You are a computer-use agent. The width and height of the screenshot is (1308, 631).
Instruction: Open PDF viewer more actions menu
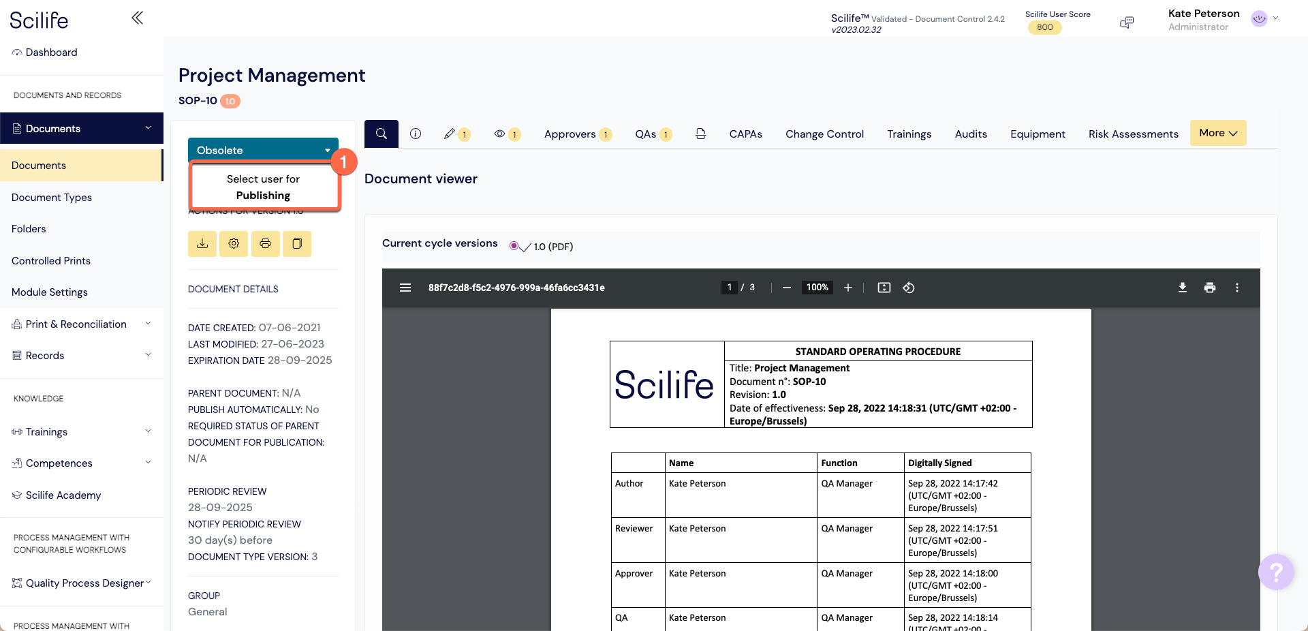tap(1237, 288)
